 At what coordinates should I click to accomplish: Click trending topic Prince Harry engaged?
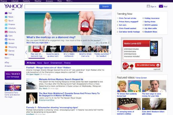tap(128, 22)
